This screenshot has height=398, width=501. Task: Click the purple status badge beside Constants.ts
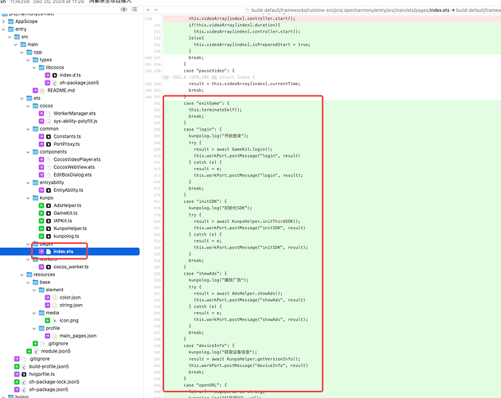tap(41, 136)
